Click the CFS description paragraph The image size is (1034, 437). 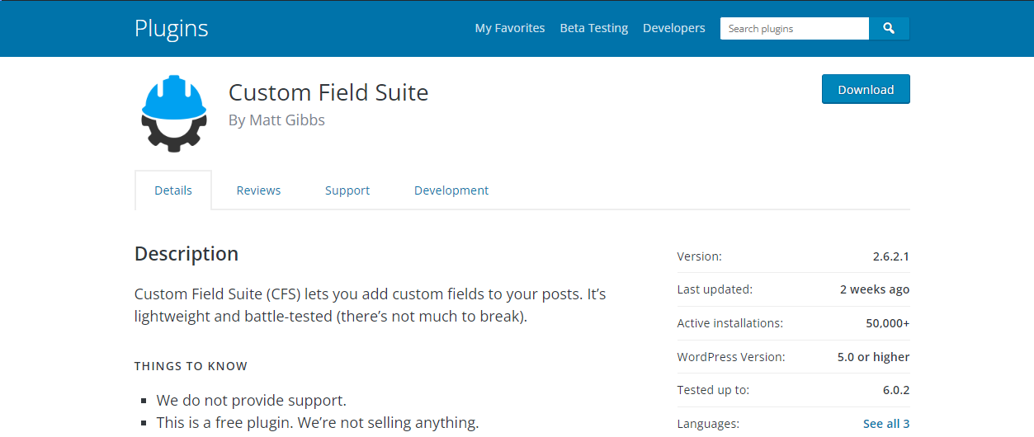(x=371, y=305)
